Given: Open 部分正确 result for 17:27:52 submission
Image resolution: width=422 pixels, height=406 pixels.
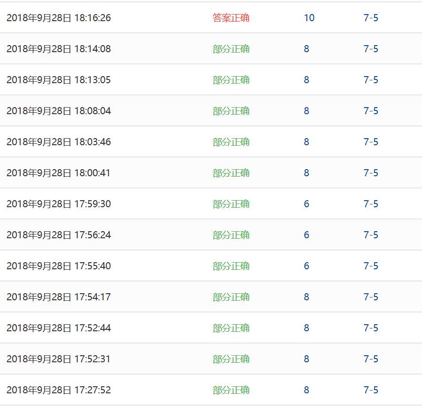Looking at the screenshot, I should pos(231,390).
